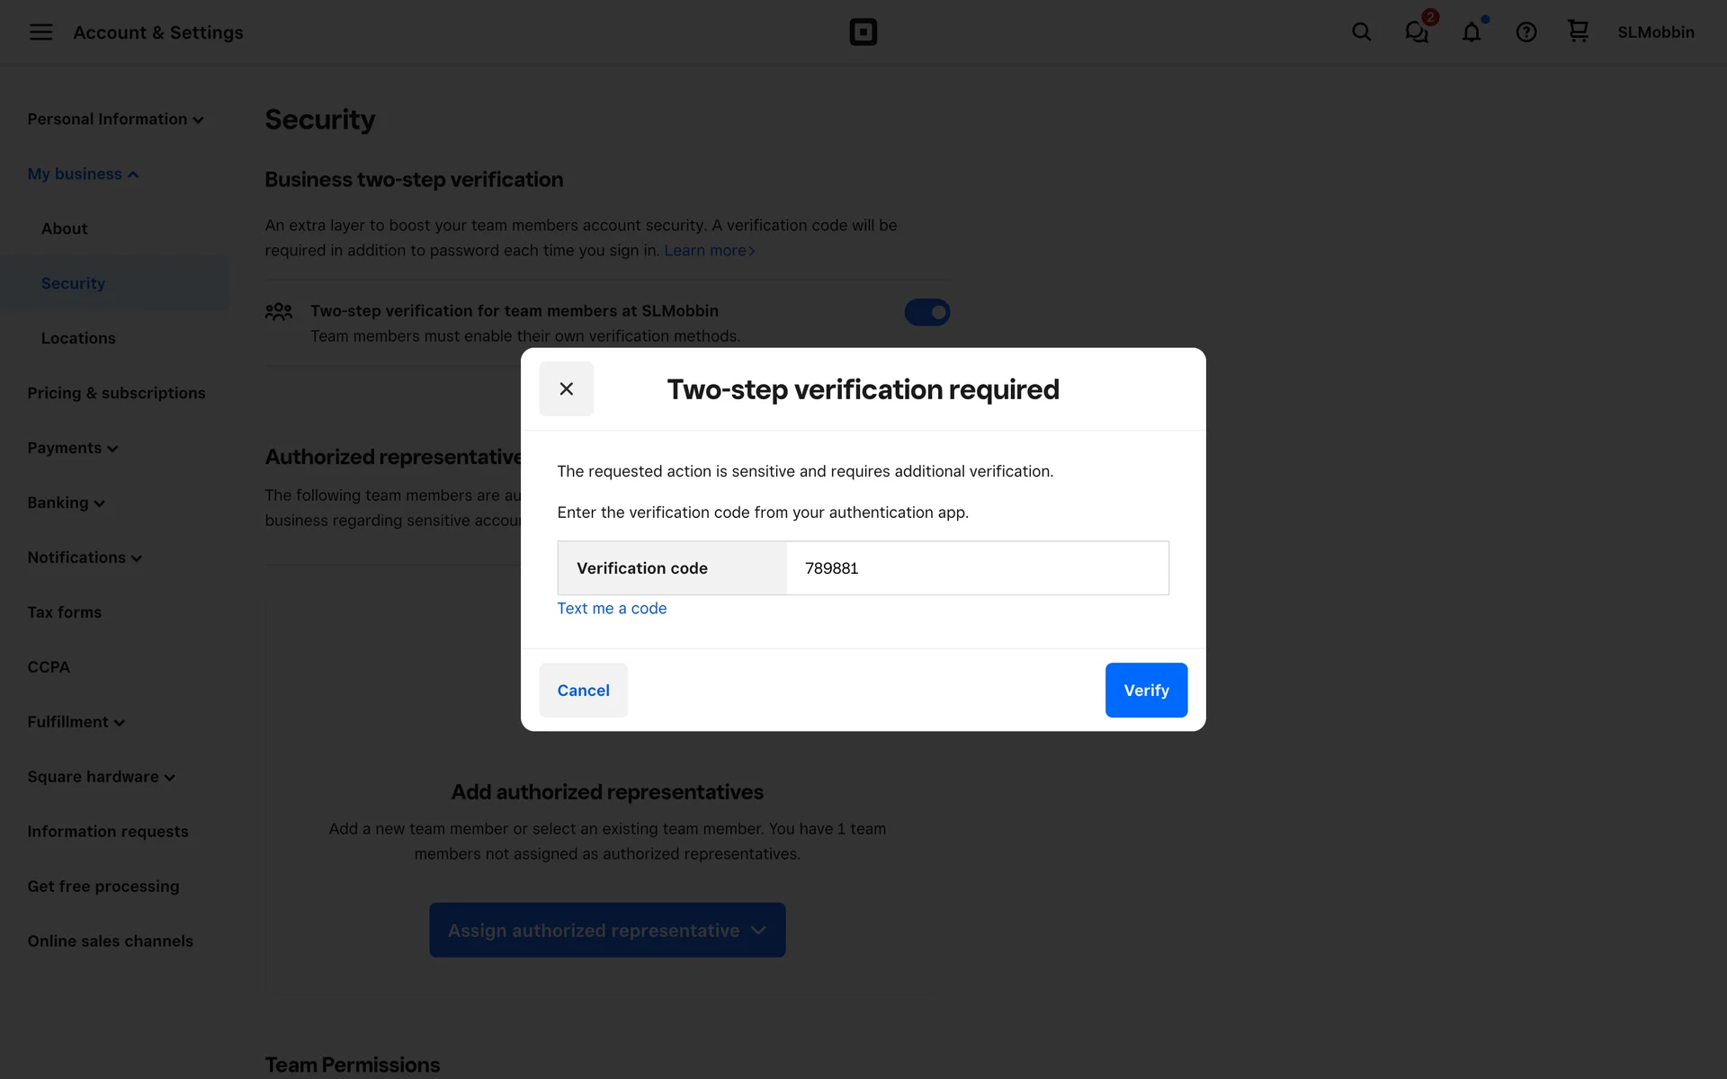Close the two-step verification dialog
Viewport: 1727px width, 1079px height.
566,388
